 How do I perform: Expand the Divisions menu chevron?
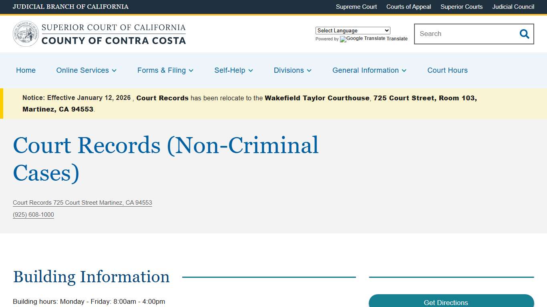click(x=309, y=70)
